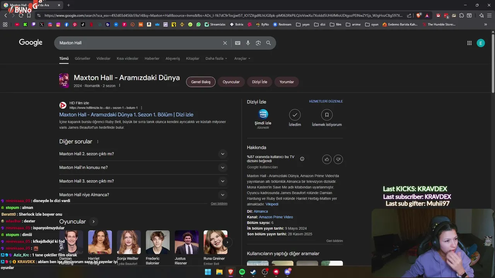This screenshot has width=495, height=278.
Task: Open the Vikipedi link
Action: coord(272,204)
